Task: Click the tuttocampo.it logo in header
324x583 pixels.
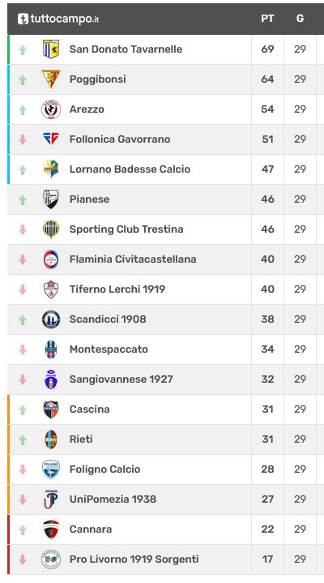Action: click(x=58, y=19)
